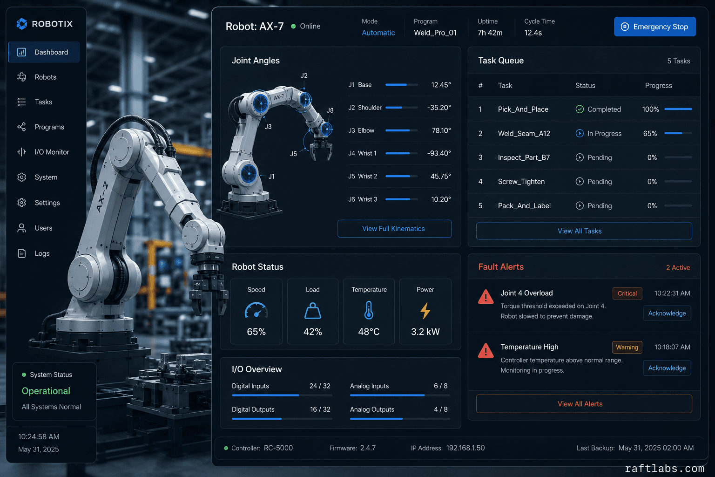Click the "2 Active" alerts count
The width and height of the screenshot is (715, 477).
click(x=678, y=267)
